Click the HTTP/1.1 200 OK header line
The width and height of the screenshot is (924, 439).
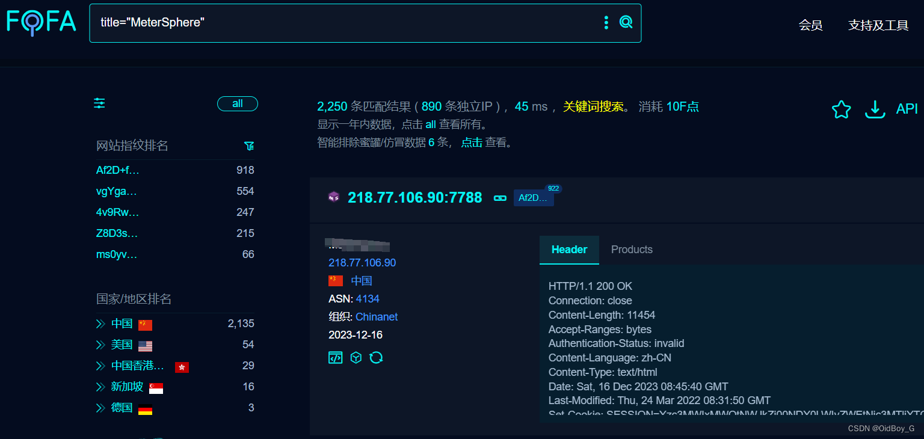click(x=591, y=286)
